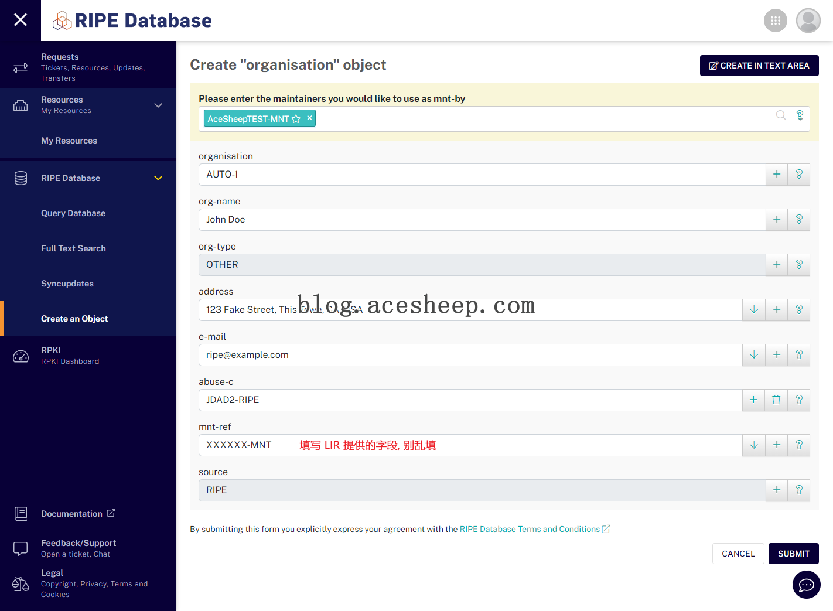Click Create in Text Area button

[759, 66]
